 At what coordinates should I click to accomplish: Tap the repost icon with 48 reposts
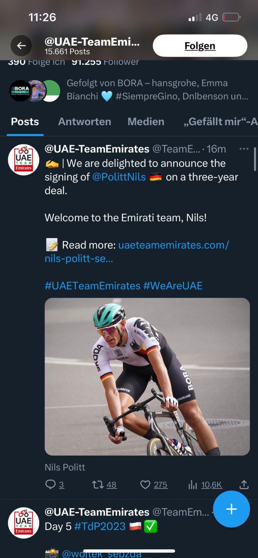tap(98, 484)
